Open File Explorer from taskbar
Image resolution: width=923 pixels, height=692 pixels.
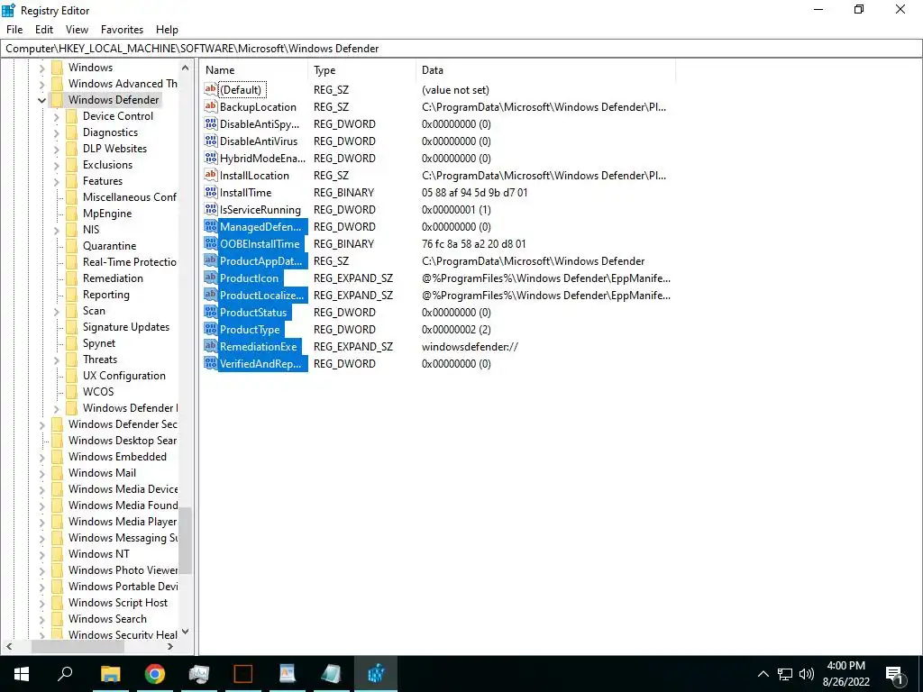110,674
